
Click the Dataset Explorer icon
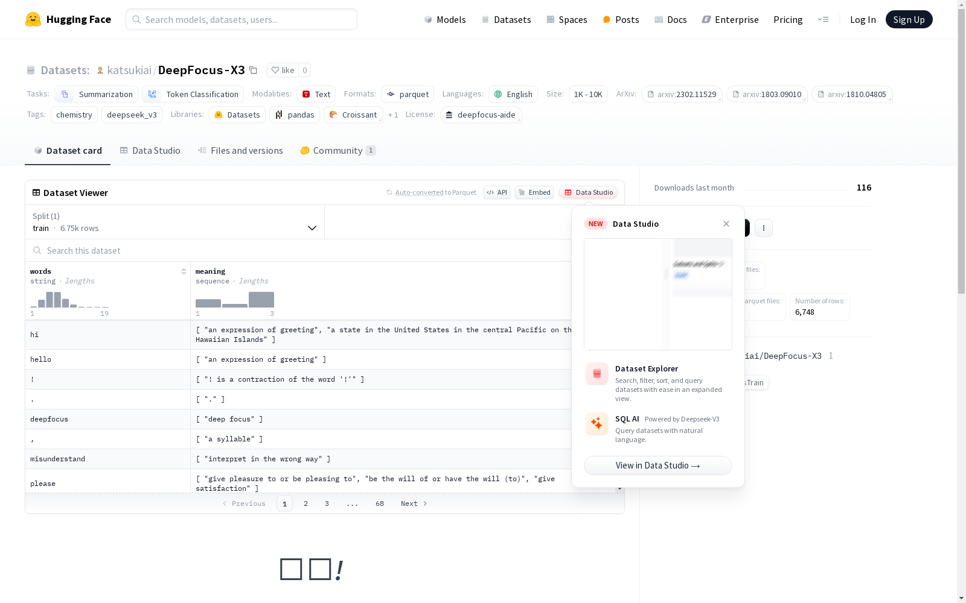[x=597, y=374]
